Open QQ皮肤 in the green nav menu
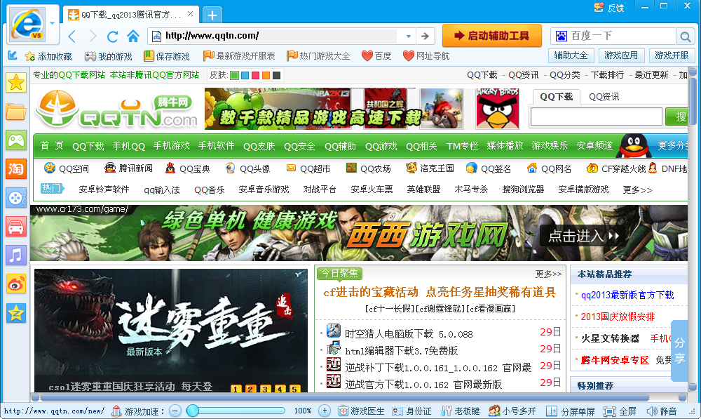Viewport: 701px width, 419px height. pyautogui.click(x=259, y=146)
